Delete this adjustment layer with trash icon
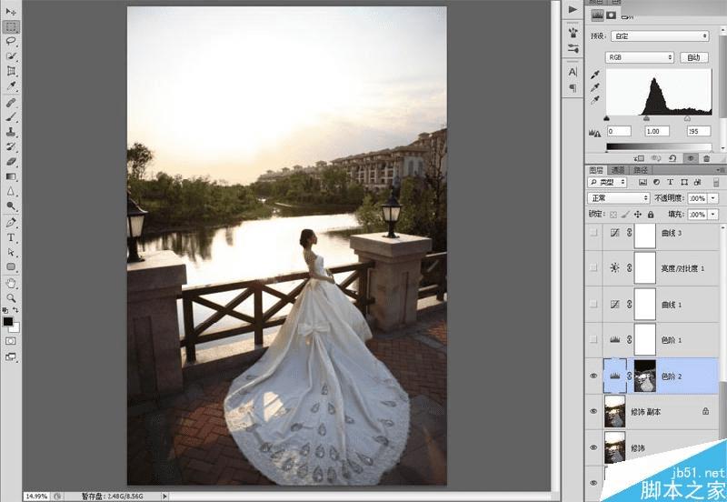The image size is (727, 502). click(707, 158)
